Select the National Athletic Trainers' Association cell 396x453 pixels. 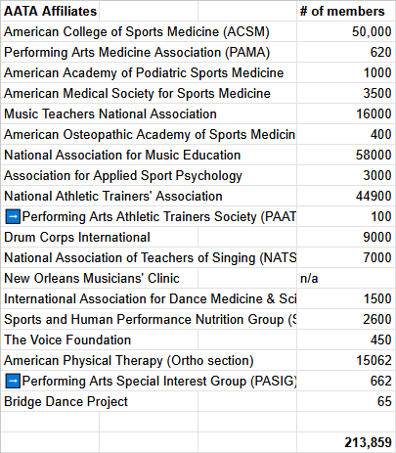click(149, 196)
